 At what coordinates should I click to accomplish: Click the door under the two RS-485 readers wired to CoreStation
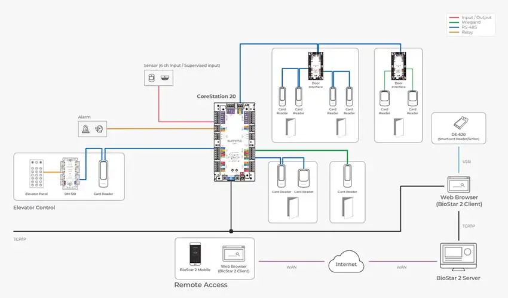point(293,208)
